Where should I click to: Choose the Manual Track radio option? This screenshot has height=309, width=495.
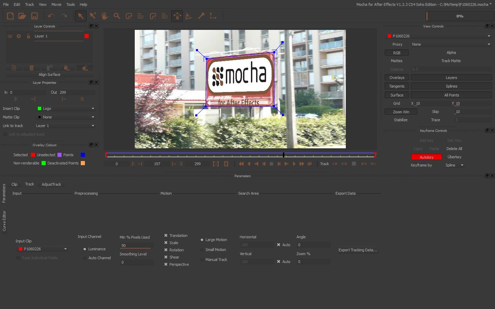[202, 260]
